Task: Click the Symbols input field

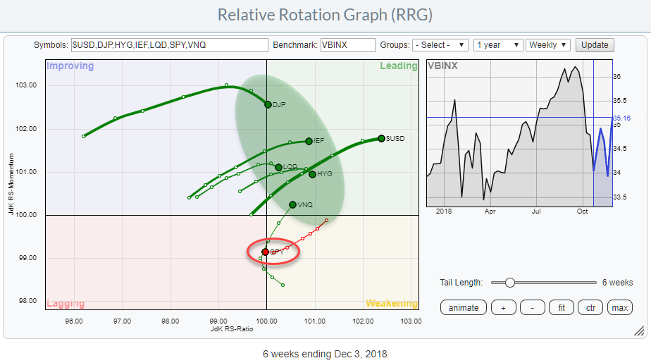Action: [169, 45]
